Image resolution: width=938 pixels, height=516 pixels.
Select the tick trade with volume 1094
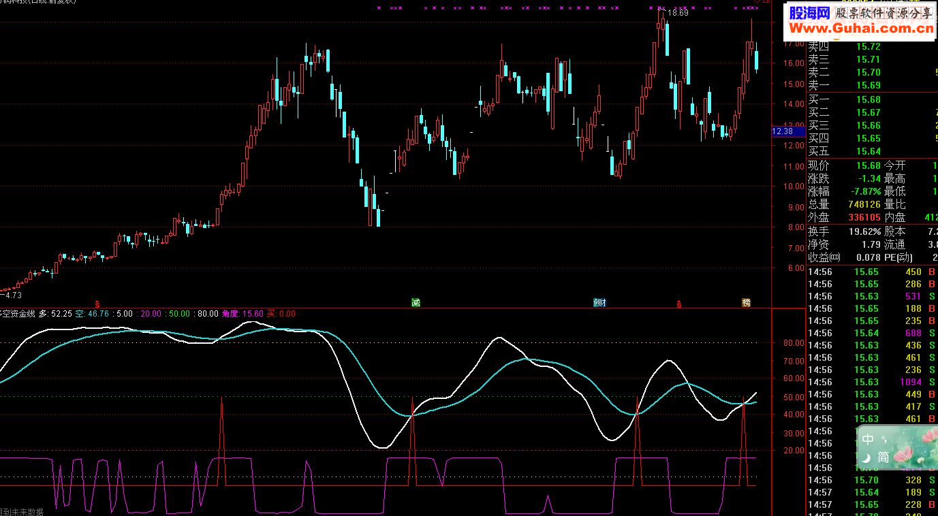(x=873, y=382)
